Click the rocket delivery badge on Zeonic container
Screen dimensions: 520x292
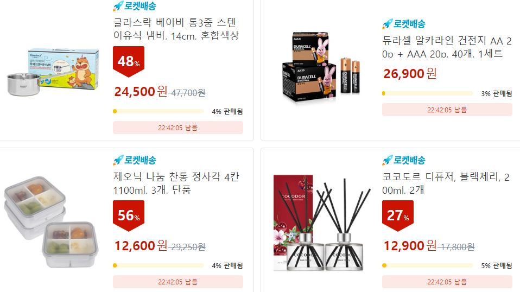point(134,160)
